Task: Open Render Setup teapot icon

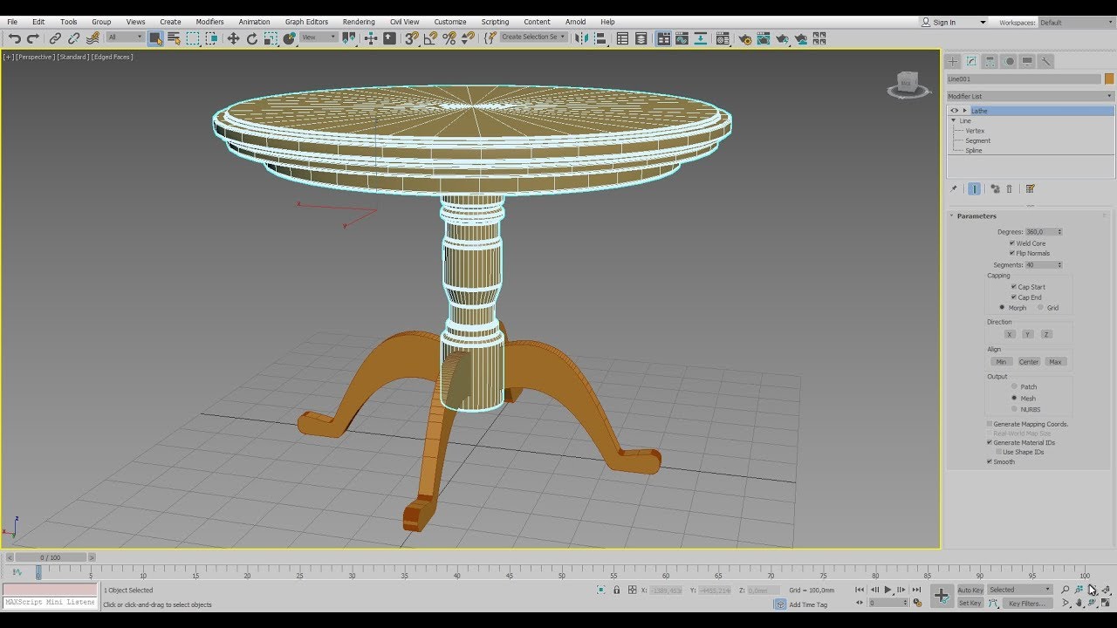Action: click(x=744, y=38)
